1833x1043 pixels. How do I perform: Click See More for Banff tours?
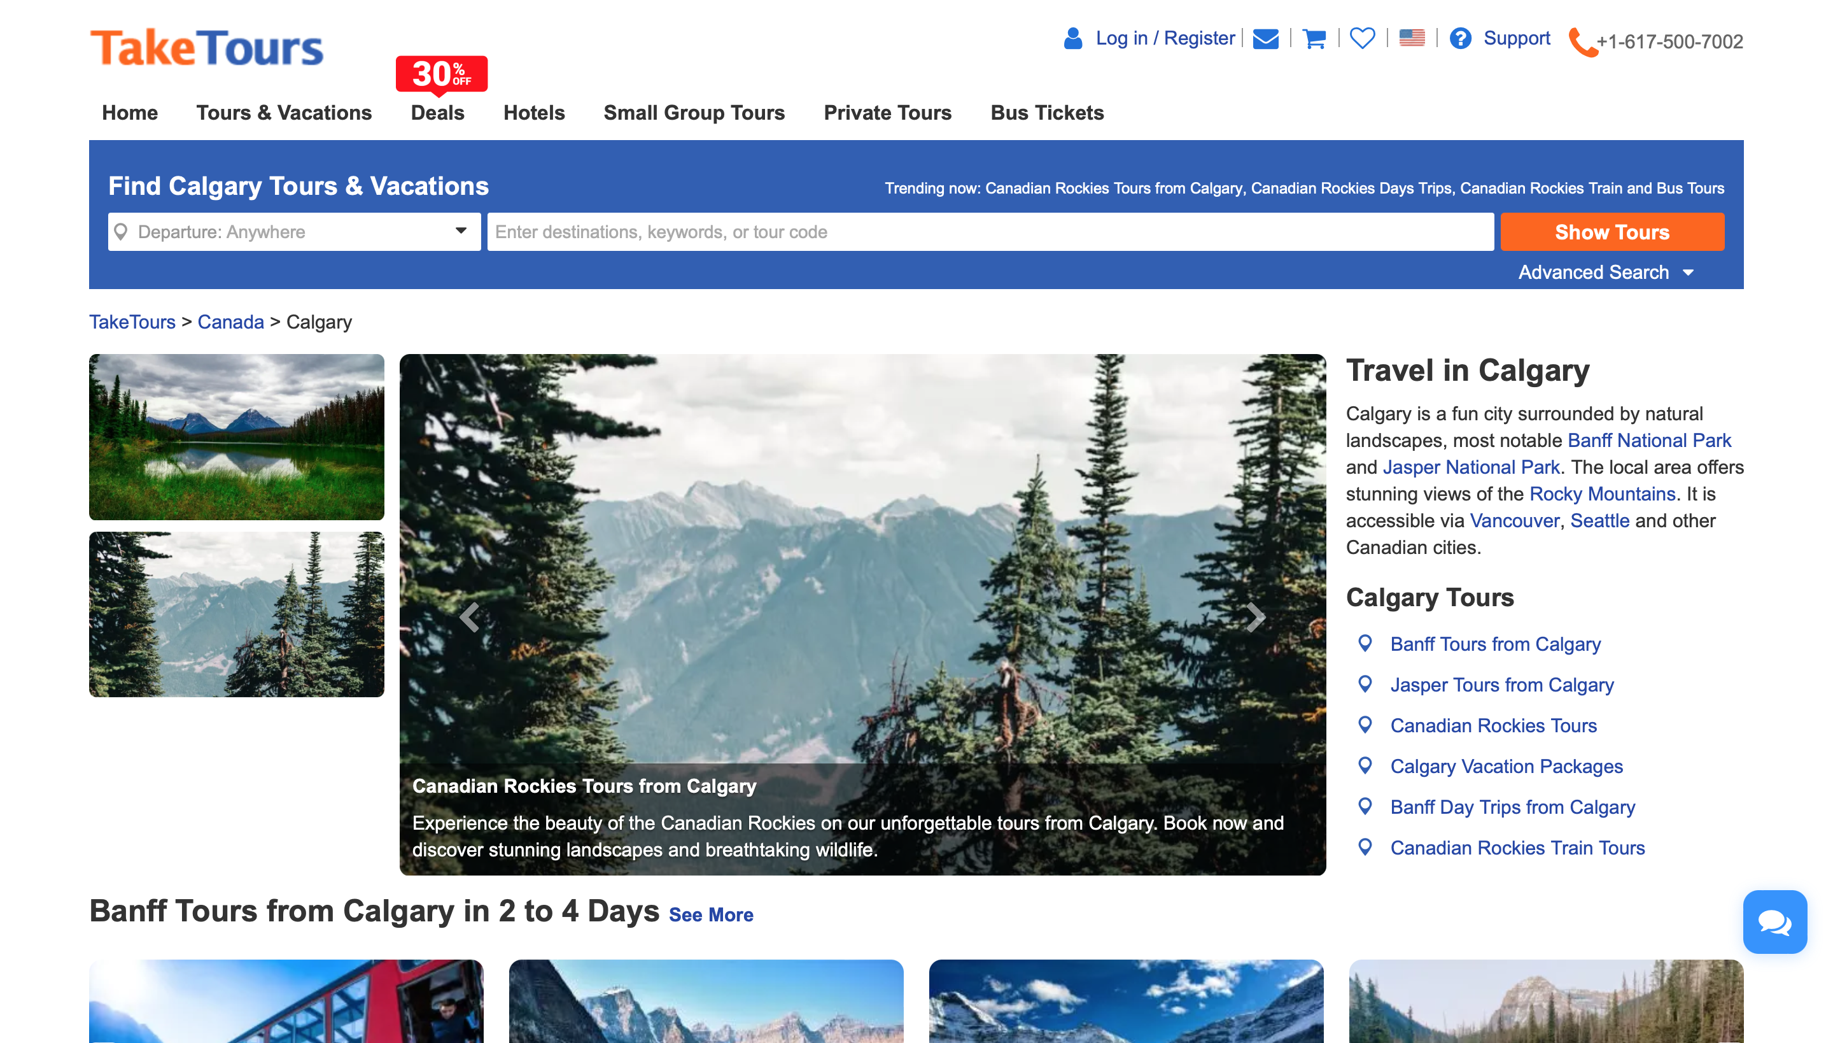[710, 915]
